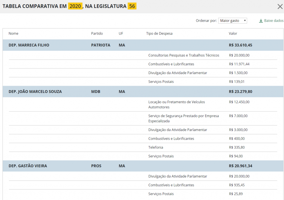284x200 pixels.
Task: Click the Nome column header
Action: pyautogui.click(x=13, y=34)
